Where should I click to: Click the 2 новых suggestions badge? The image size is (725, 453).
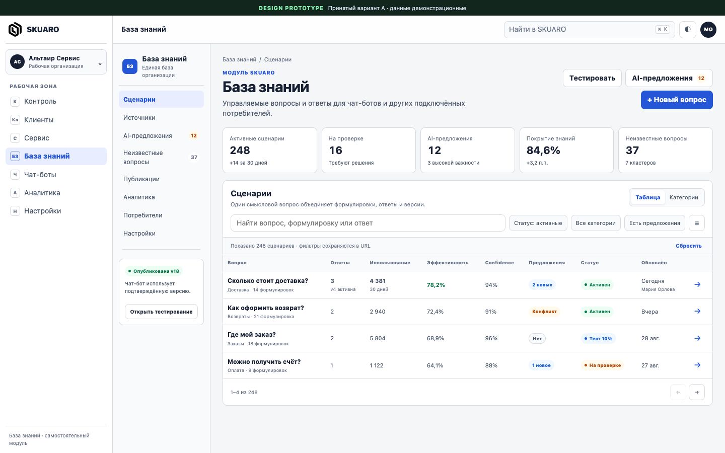coord(542,285)
